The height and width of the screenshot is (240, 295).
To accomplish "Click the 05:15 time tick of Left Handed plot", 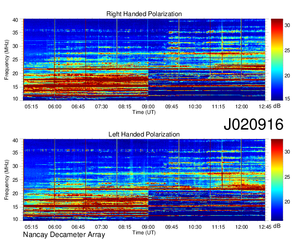I will coord(31,227).
